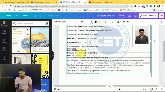Viewport: 165px width, 92px height.
Task: Delete selected element with trash icon
Action: [x=162, y=22]
